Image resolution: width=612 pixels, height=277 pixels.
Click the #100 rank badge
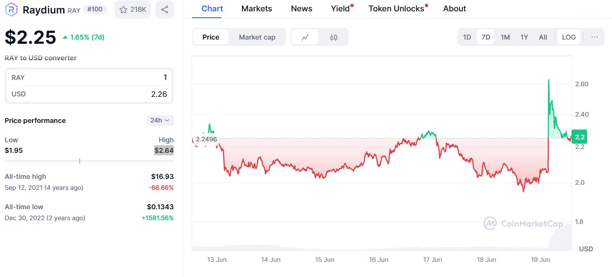click(x=95, y=9)
